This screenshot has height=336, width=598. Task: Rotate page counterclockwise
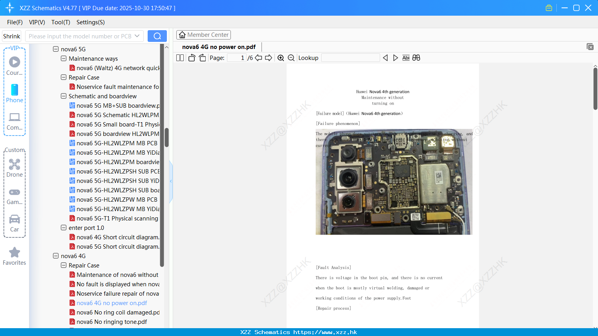coord(192,58)
